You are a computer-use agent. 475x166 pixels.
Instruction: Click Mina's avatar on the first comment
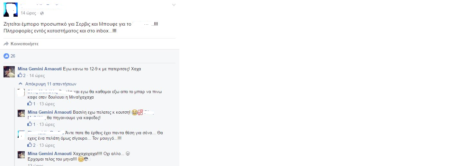pyautogui.click(x=9, y=72)
